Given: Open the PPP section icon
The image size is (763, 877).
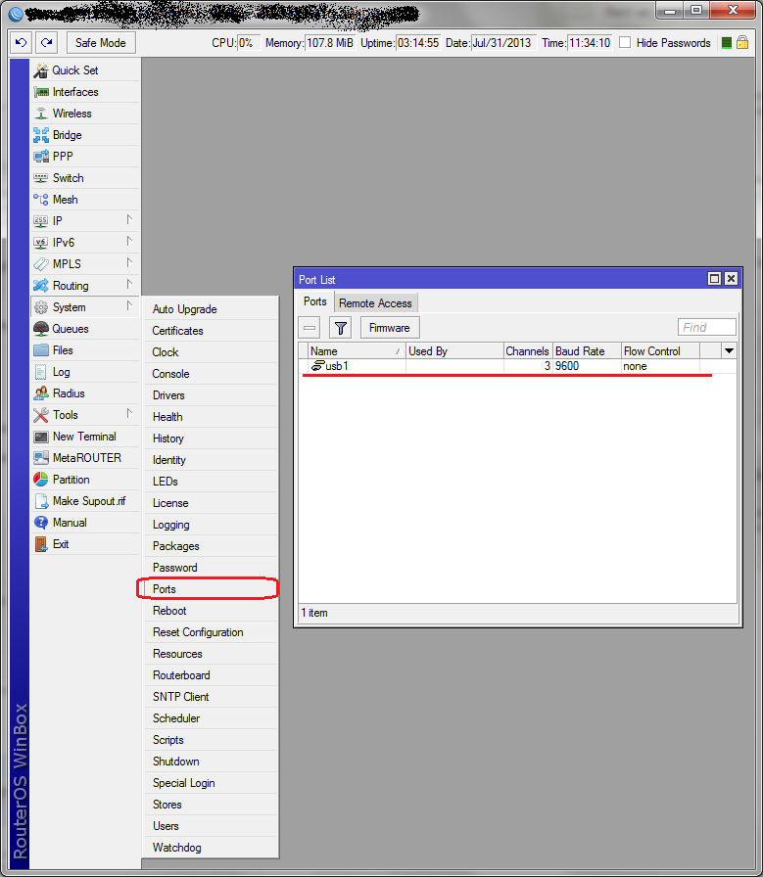Looking at the screenshot, I should click(41, 157).
